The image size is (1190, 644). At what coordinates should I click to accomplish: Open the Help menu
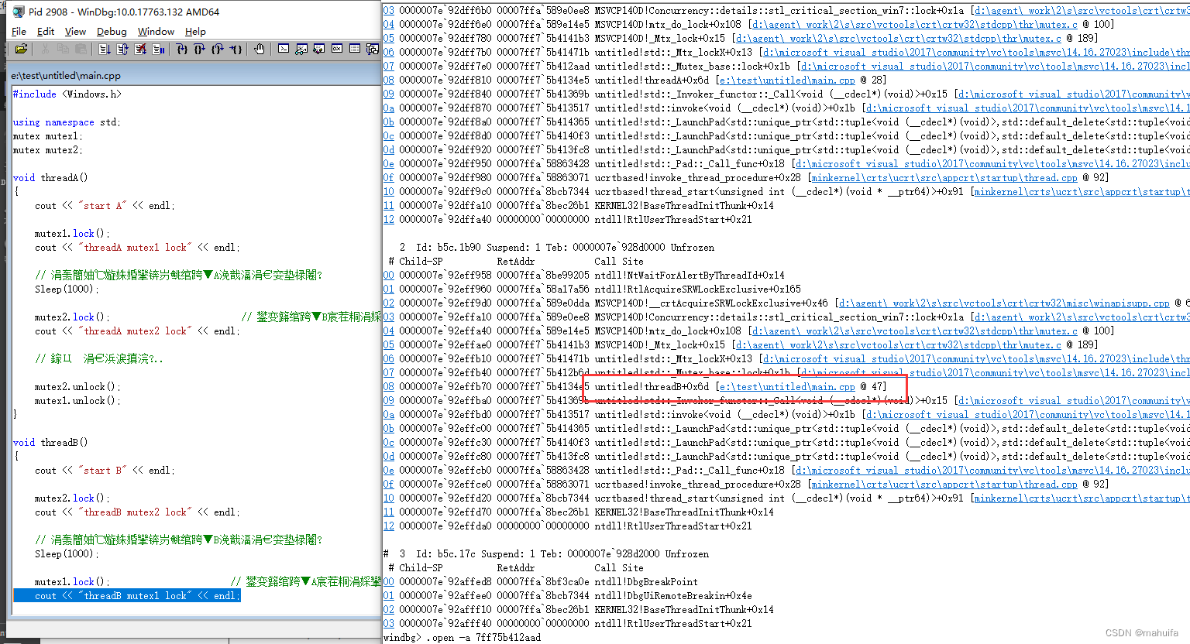coord(195,31)
